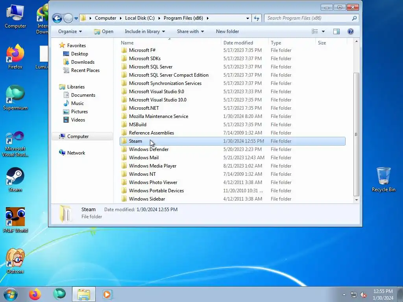Select Favorites in navigation pane
Screen dimensions: 403x302
[76, 46]
